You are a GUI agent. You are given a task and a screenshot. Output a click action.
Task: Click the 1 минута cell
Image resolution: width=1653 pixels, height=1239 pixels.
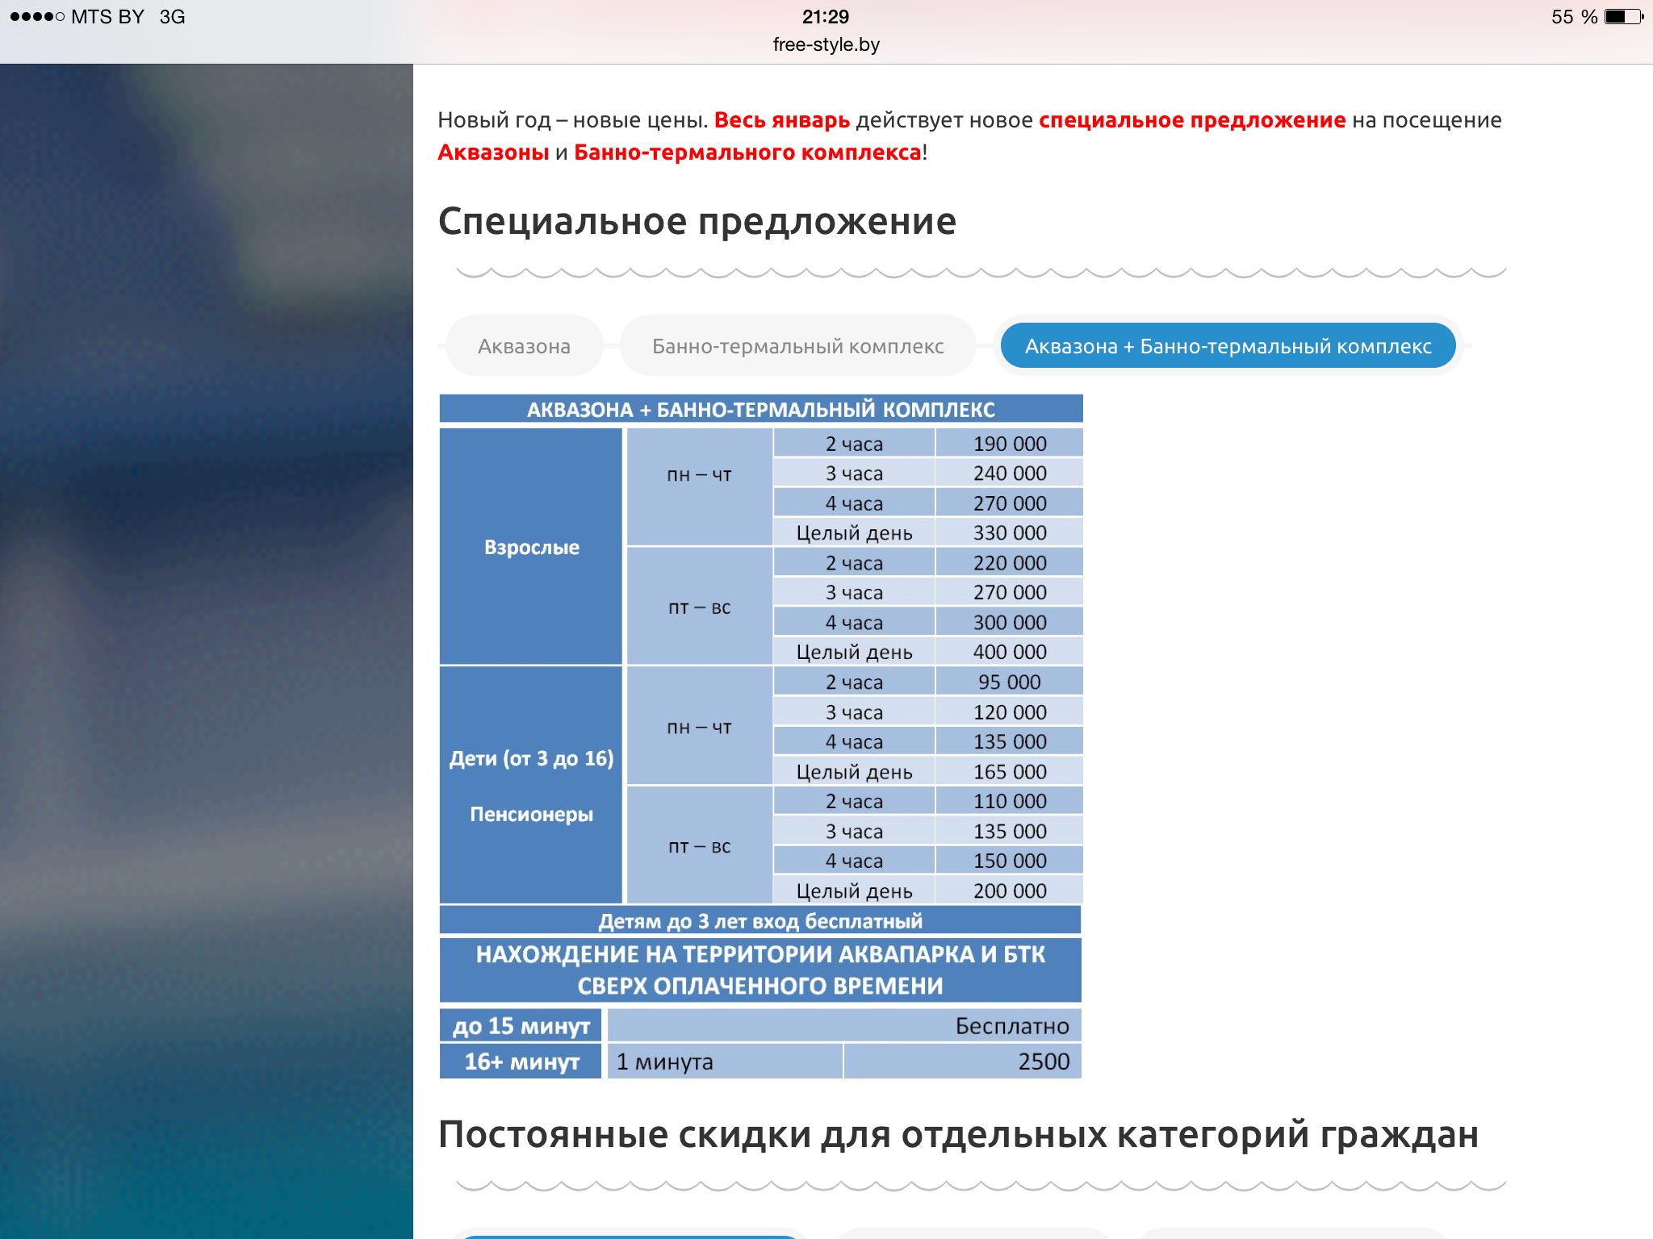tap(725, 1062)
